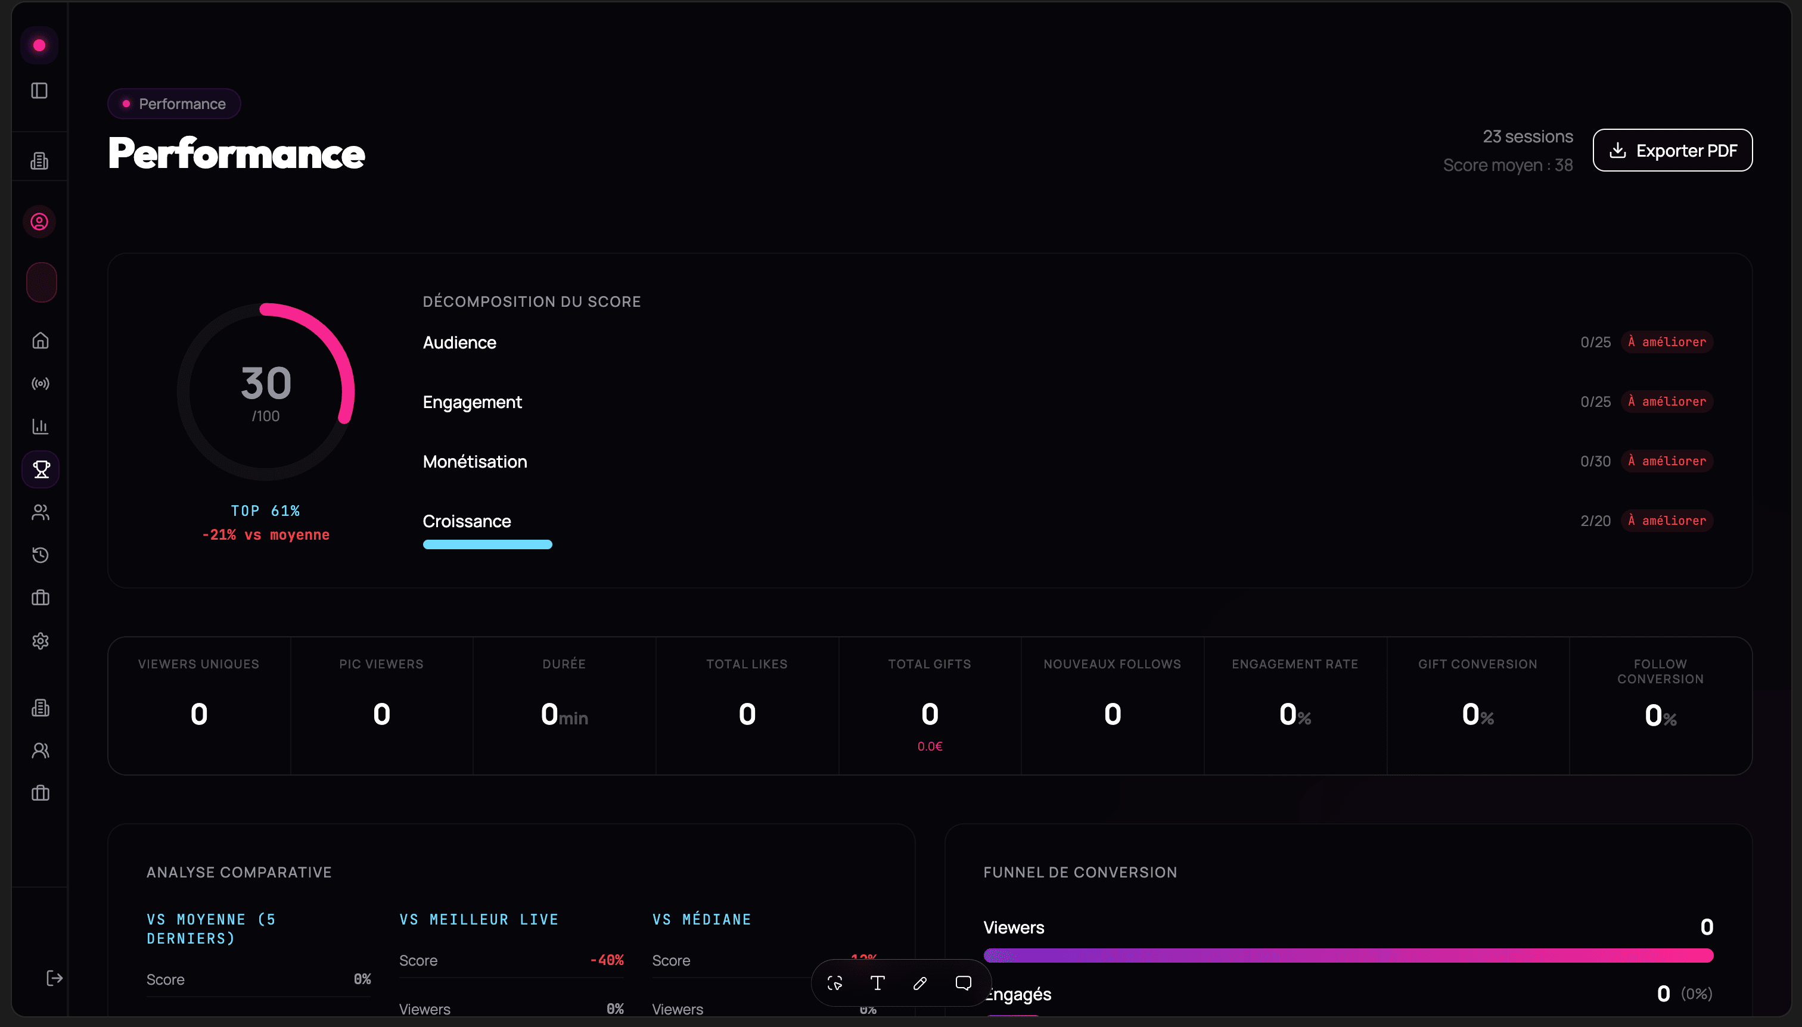The width and height of the screenshot is (1802, 1027).
Task: Click the Audience À améliorer badge
Action: pyautogui.click(x=1667, y=342)
